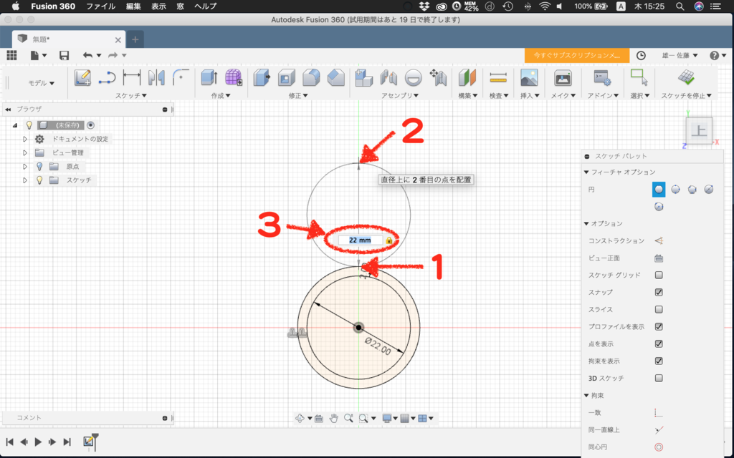Open the 窓 menu
Image resolution: width=734 pixels, height=458 pixels.
pyautogui.click(x=180, y=6)
